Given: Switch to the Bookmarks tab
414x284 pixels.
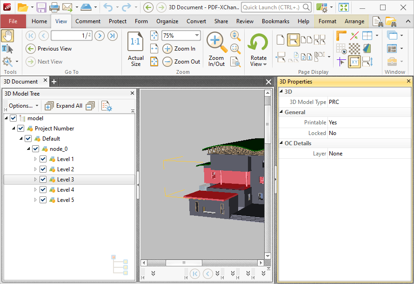Looking at the screenshot, I should pos(275,21).
